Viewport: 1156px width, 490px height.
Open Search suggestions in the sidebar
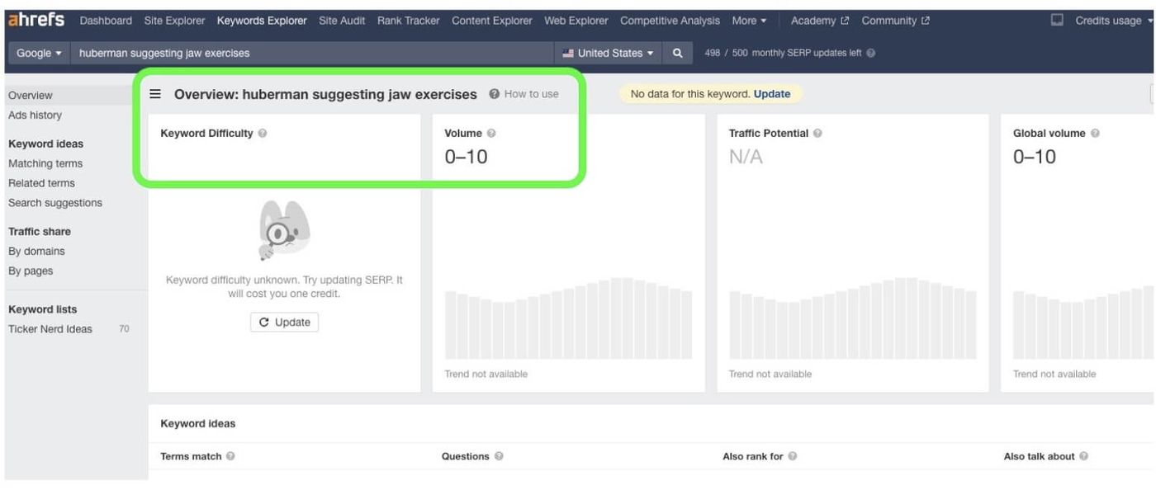(x=55, y=203)
